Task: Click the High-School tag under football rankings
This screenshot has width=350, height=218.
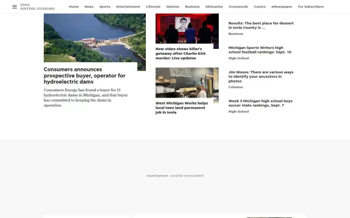Action: 239,58
